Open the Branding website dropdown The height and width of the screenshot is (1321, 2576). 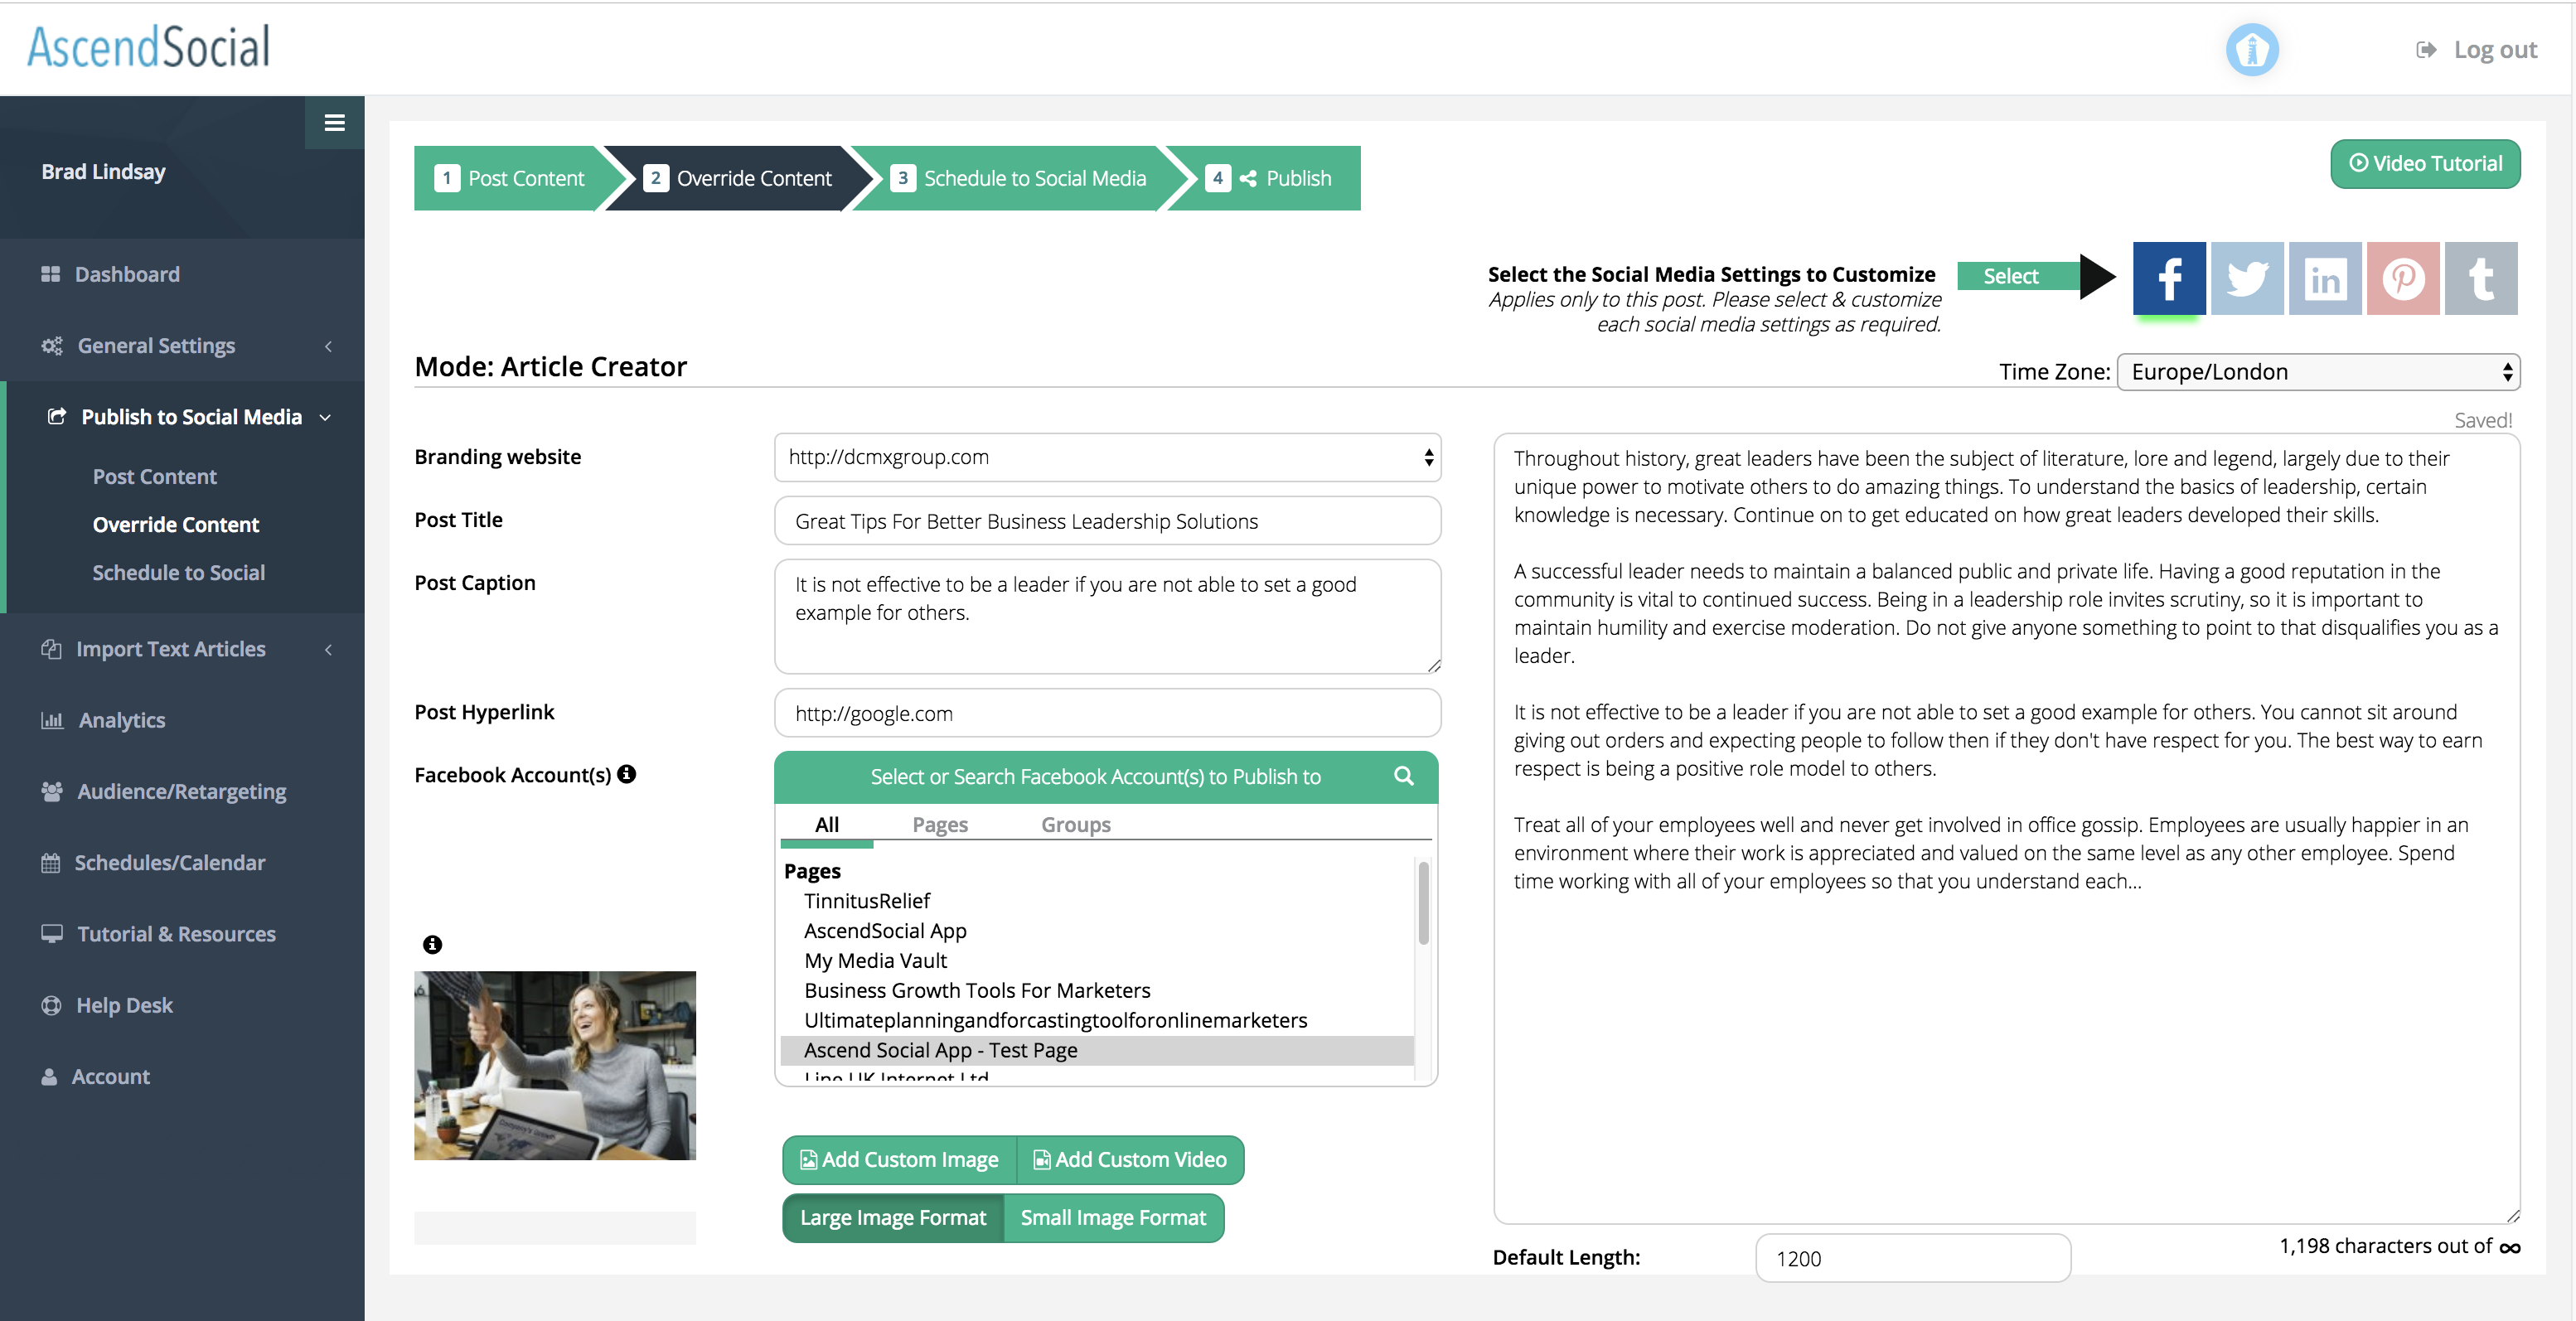[x=1107, y=457]
